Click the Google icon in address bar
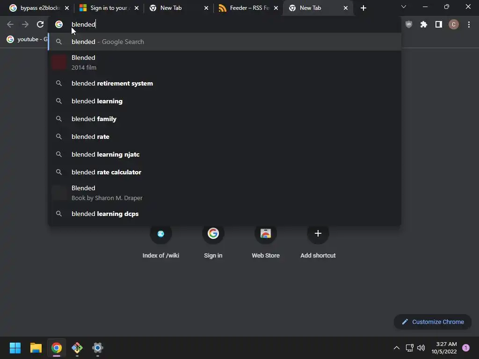Image resolution: width=479 pixels, height=359 pixels. (x=59, y=24)
